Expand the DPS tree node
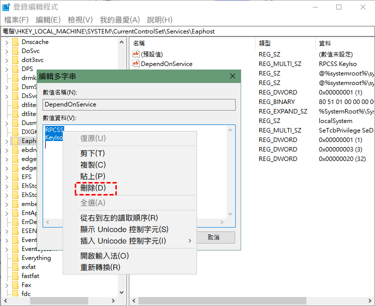This screenshot has width=375, height=306. [x=7, y=69]
